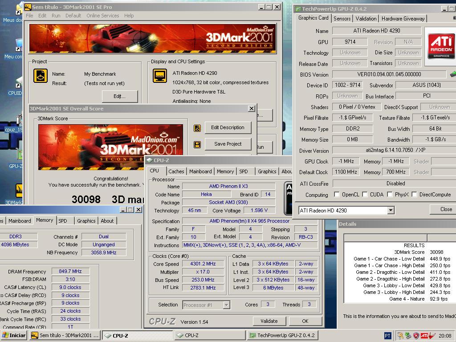456x342 pixels.
Task: Click the Save Project button
Action: tap(228, 144)
